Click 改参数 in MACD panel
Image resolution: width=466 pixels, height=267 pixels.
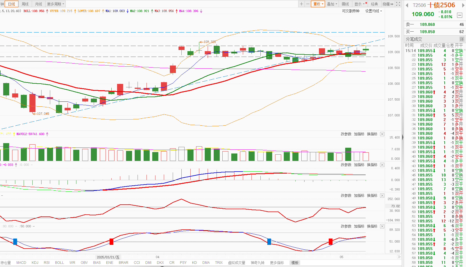coord(346,165)
